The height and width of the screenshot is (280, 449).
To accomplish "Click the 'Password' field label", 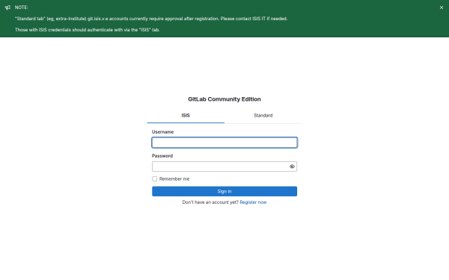I will coord(162,156).
